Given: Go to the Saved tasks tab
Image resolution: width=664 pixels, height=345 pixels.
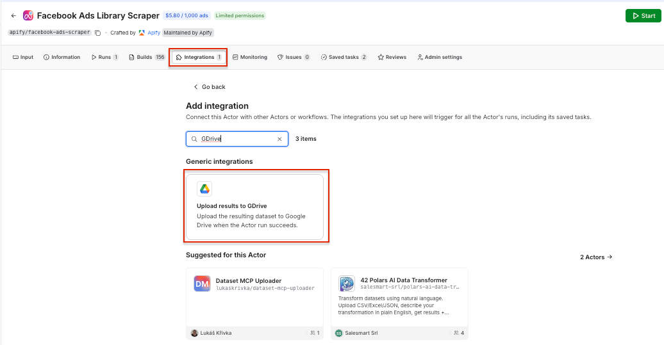Looking at the screenshot, I should pyautogui.click(x=344, y=57).
